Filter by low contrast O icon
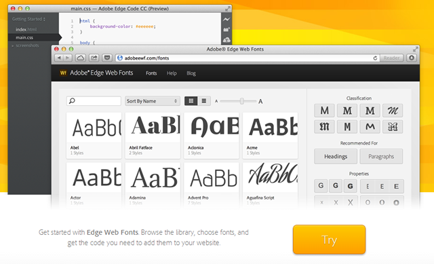This screenshot has height=264, width=434. pyautogui.click(x=368, y=202)
